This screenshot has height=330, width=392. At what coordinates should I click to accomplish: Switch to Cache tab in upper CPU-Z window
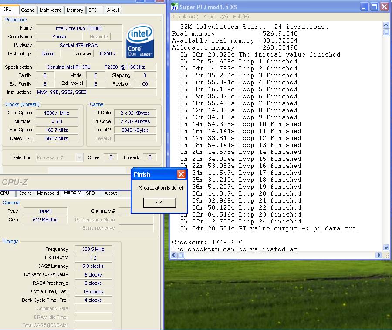[x=28, y=10]
